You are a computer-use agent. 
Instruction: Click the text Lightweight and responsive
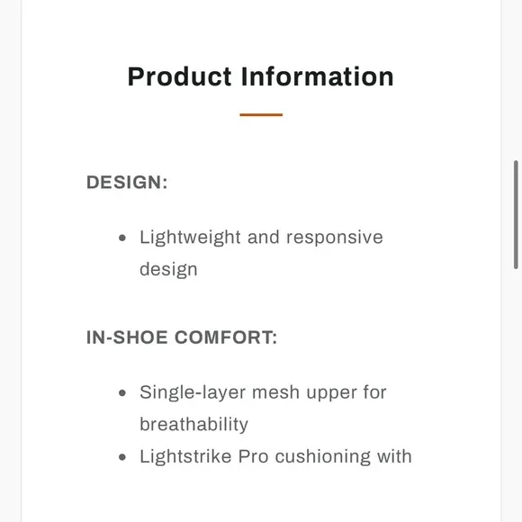click(x=261, y=238)
